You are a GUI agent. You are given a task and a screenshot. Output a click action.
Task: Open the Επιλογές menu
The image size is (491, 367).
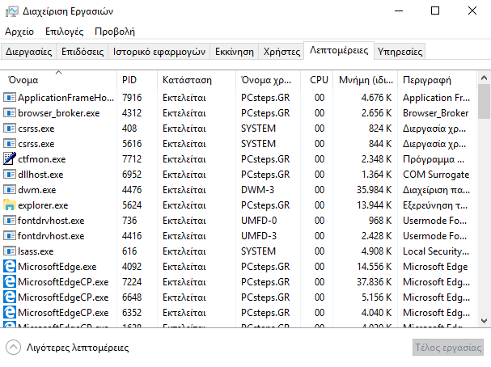(64, 32)
